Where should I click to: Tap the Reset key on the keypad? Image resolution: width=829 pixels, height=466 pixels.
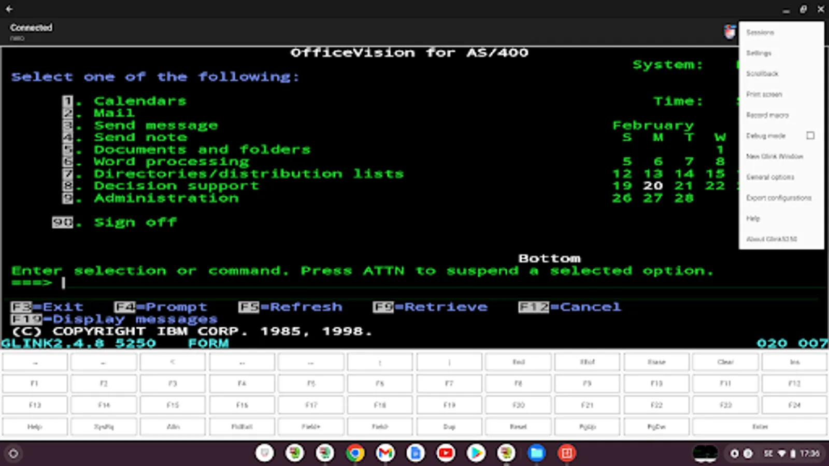click(518, 427)
